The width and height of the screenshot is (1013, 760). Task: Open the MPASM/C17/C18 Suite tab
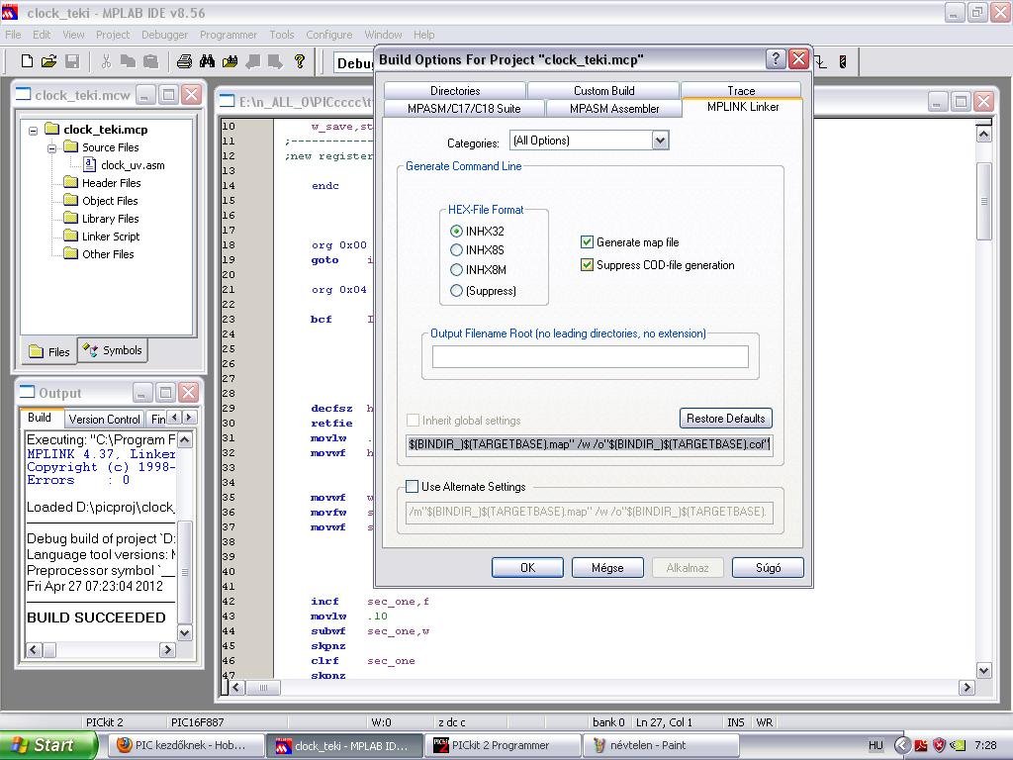pos(464,109)
